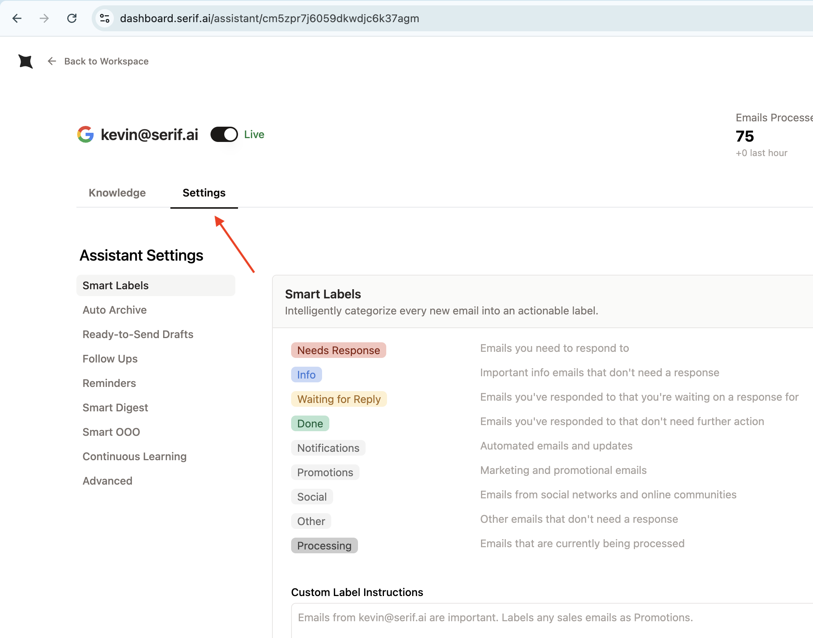Click the Needs Response label chip
This screenshot has width=813, height=638.
[338, 350]
